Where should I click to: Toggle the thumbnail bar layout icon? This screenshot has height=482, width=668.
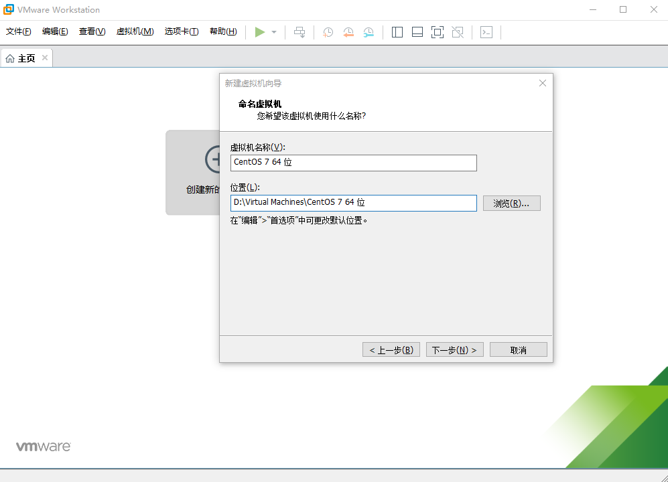(x=417, y=32)
